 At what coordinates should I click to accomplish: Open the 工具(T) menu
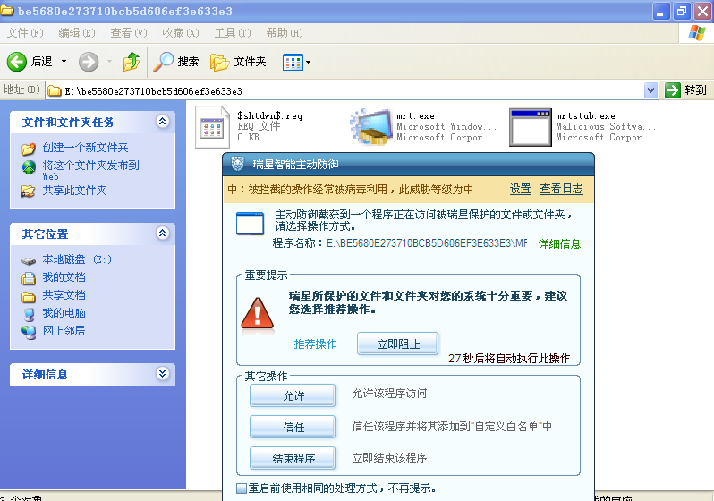pyautogui.click(x=233, y=33)
